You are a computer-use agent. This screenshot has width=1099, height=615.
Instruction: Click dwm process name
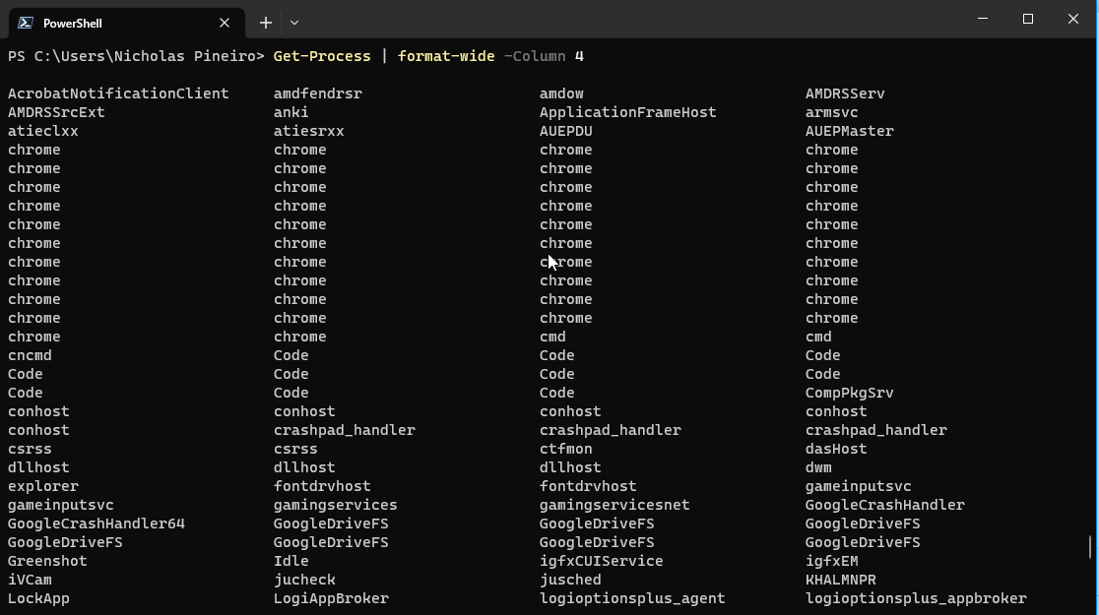pyautogui.click(x=818, y=468)
